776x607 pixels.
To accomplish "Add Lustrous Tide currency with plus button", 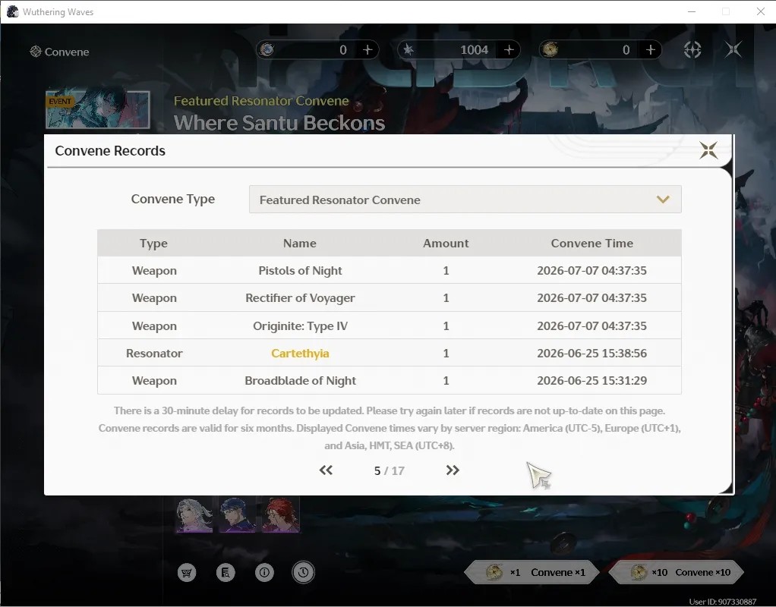I will pos(367,49).
